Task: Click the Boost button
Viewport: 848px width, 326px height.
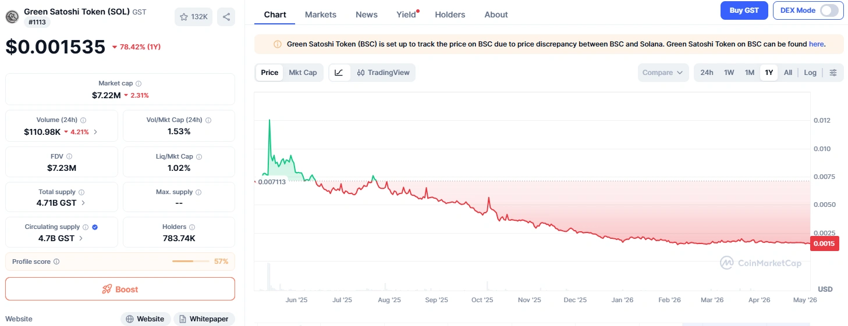Action: click(x=120, y=289)
